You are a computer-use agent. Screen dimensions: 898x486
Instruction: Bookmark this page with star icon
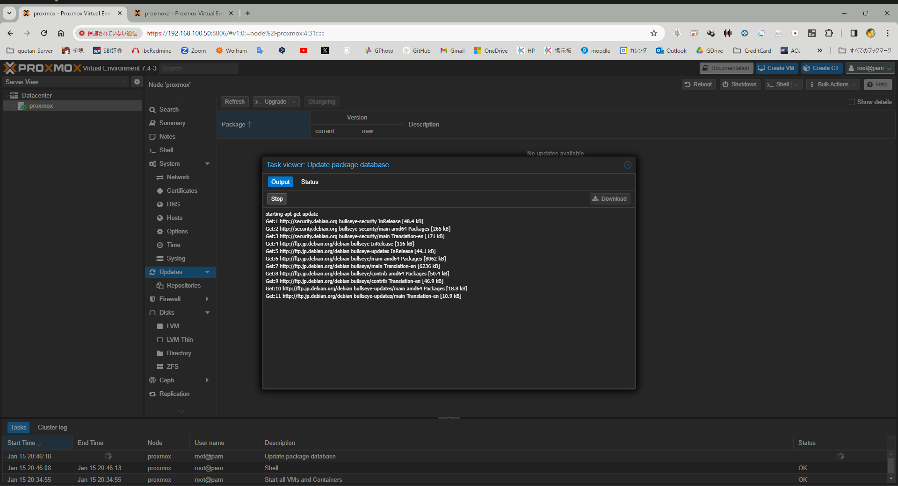coord(653,33)
